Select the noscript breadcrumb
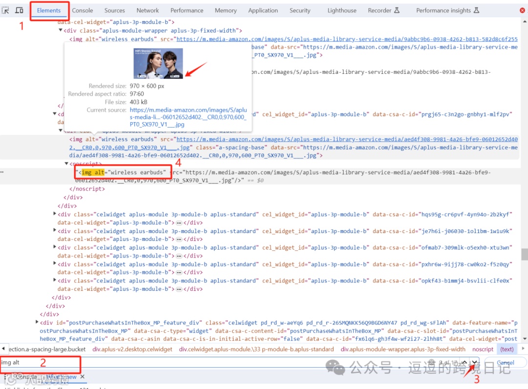Viewport: 528px width, 389px height. coord(483,349)
